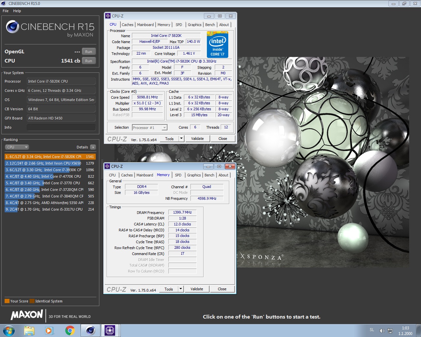Select ranking row Core i7-3720QM 590

click(50, 190)
